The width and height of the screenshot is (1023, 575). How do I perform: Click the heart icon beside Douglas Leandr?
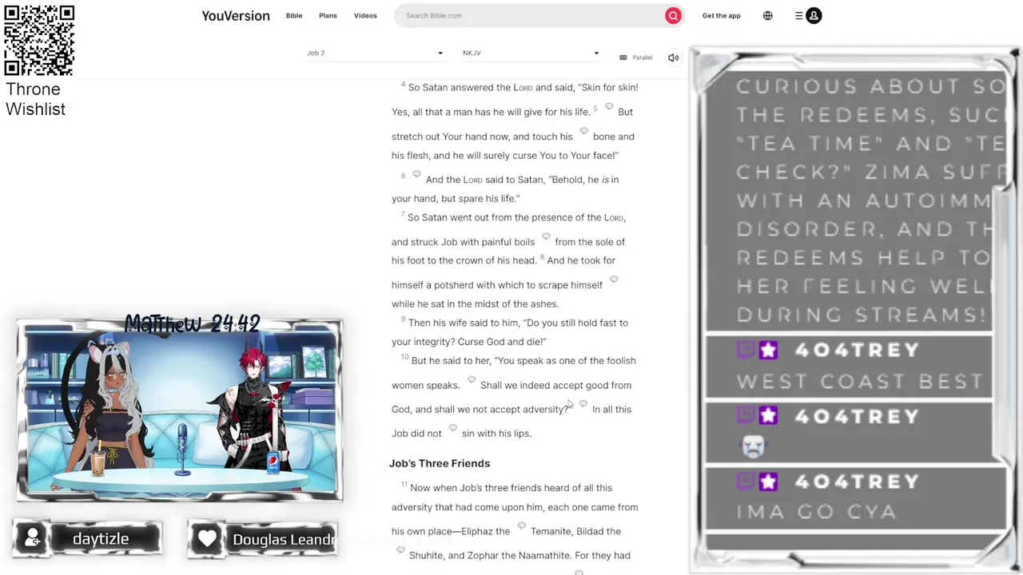click(x=207, y=539)
